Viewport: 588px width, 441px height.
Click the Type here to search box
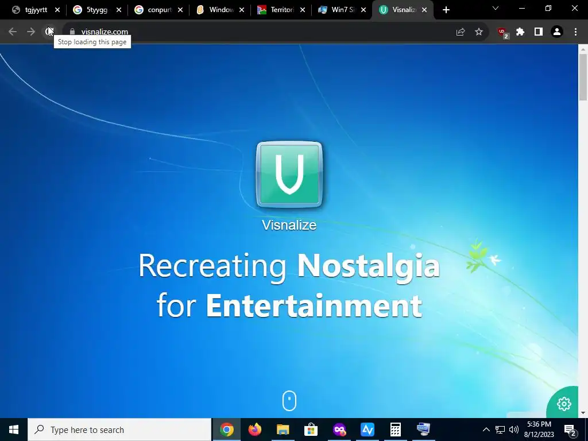pyautogui.click(x=119, y=430)
